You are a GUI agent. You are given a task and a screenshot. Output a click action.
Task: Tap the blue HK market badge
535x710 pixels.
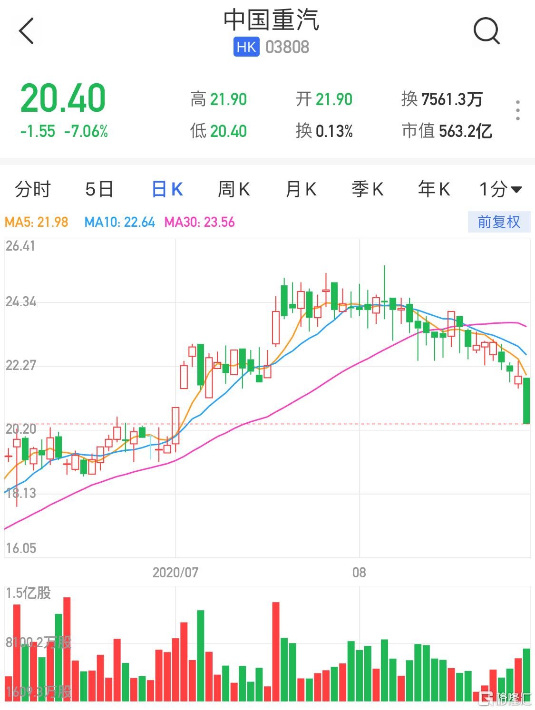pos(246,47)
